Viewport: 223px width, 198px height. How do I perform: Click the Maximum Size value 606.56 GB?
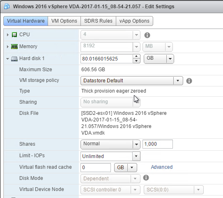[x=93, y=70]
